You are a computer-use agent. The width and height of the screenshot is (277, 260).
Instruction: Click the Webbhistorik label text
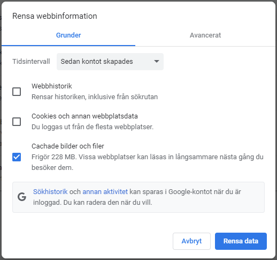point(52,86)
